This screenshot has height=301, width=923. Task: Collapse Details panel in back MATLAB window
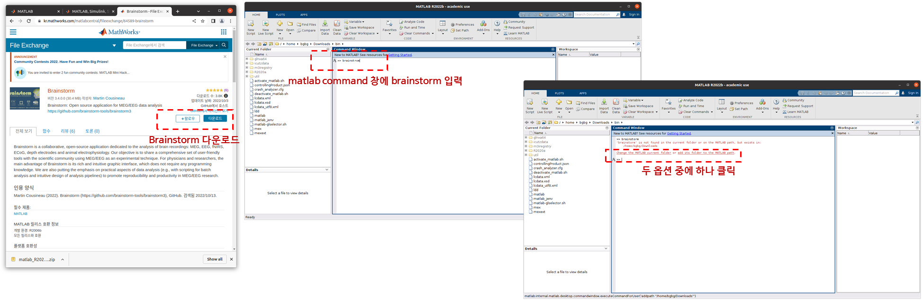[327, 170]
